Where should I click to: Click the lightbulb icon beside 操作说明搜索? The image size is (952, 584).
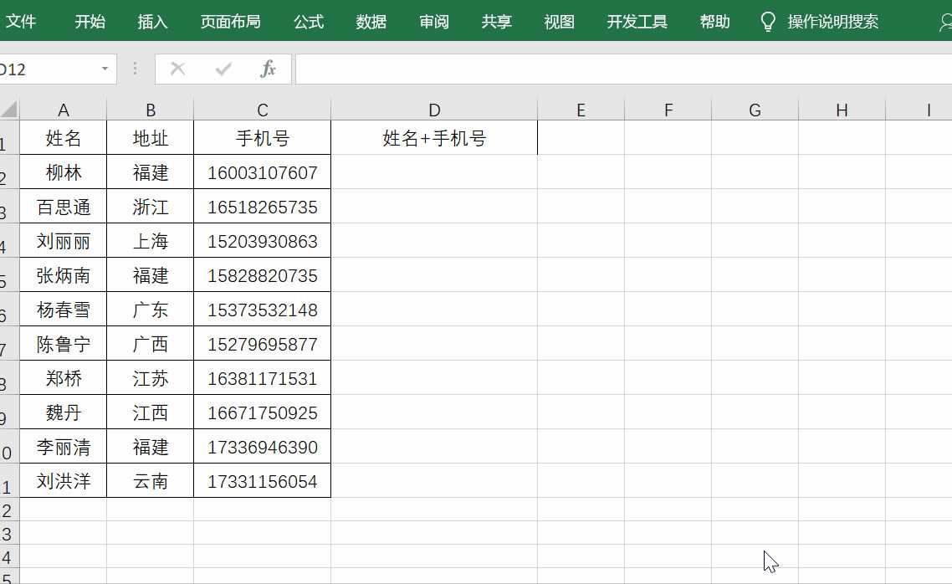click(768, 22)
